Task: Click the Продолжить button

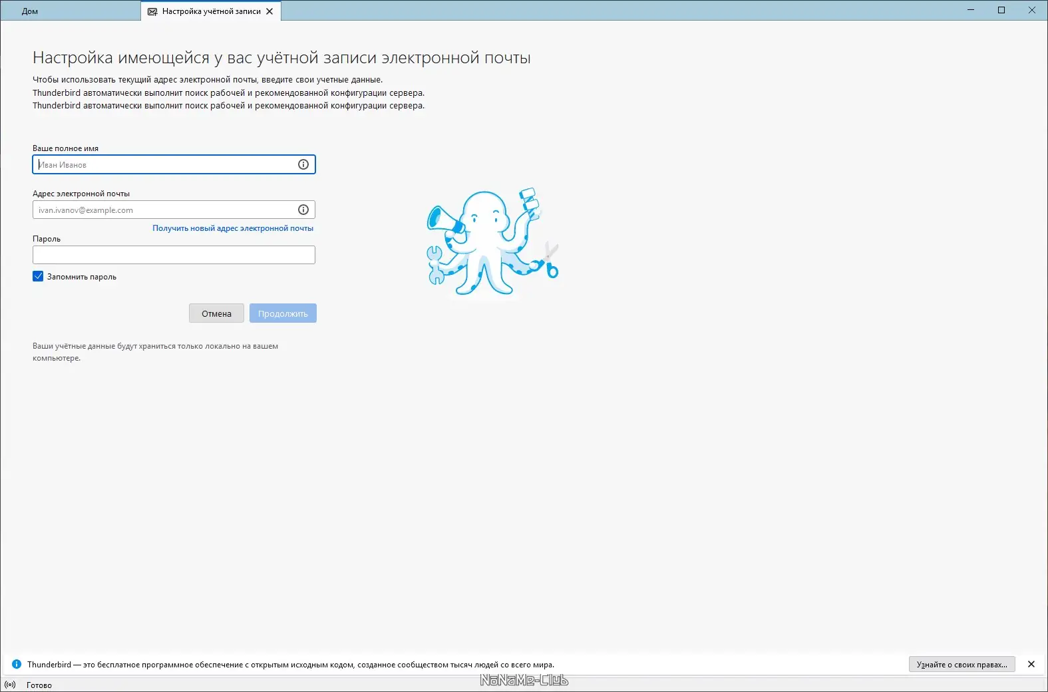Action: point(283,313)
